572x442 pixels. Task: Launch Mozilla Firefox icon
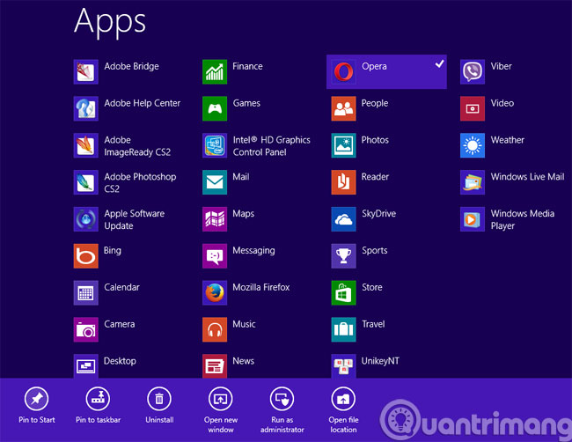click(215, 292)
